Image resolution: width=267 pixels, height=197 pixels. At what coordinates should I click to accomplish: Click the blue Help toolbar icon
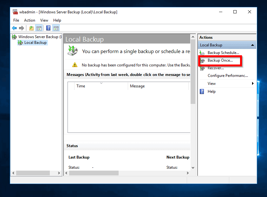coord(49,28)
